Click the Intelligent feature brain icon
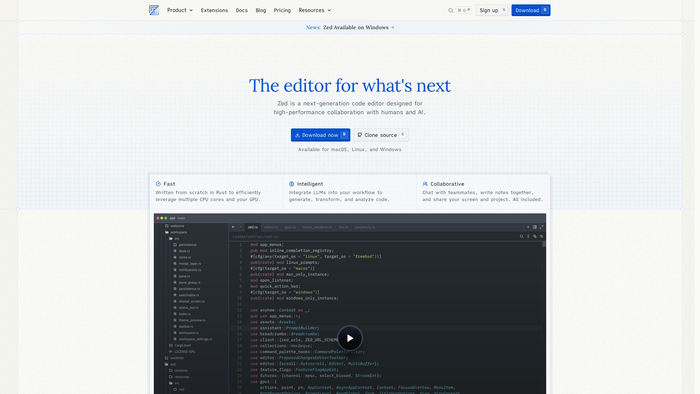The image size is (700, 394). [292, 184]
